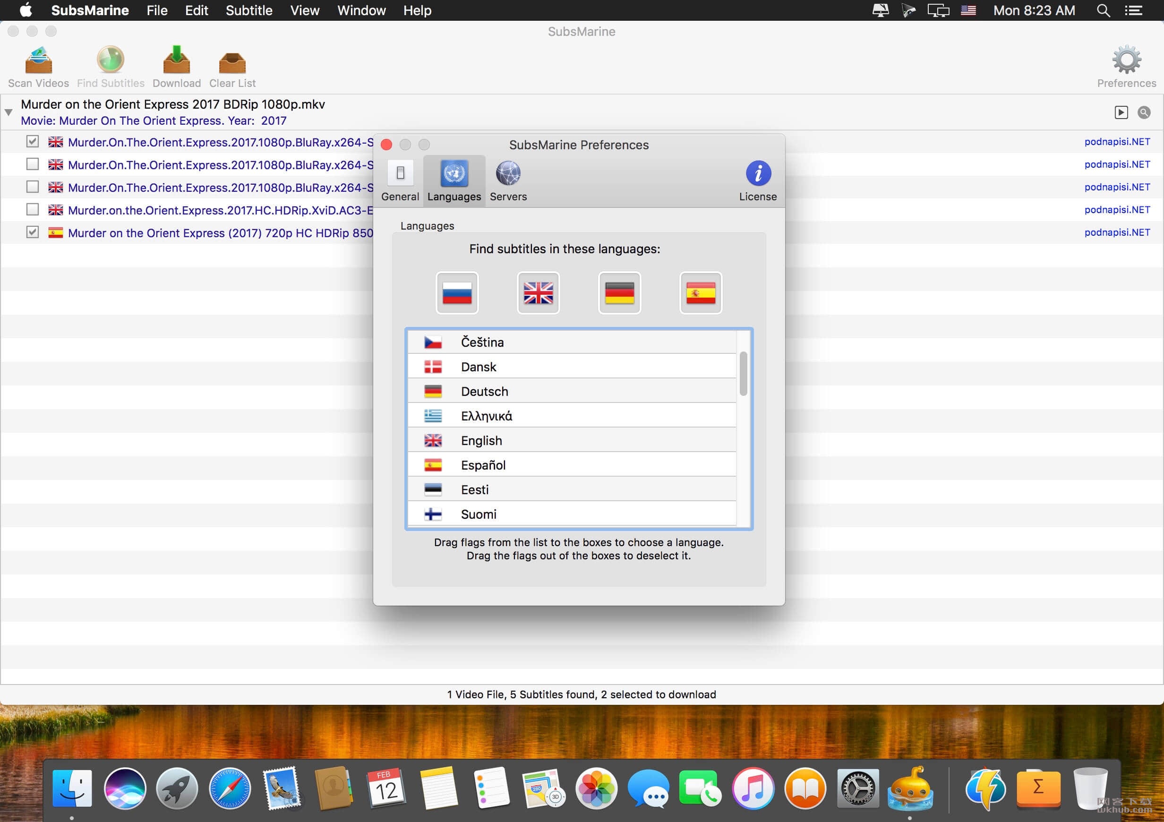
Task: Launch Safari from the Dock
Action: coord(230,788)
